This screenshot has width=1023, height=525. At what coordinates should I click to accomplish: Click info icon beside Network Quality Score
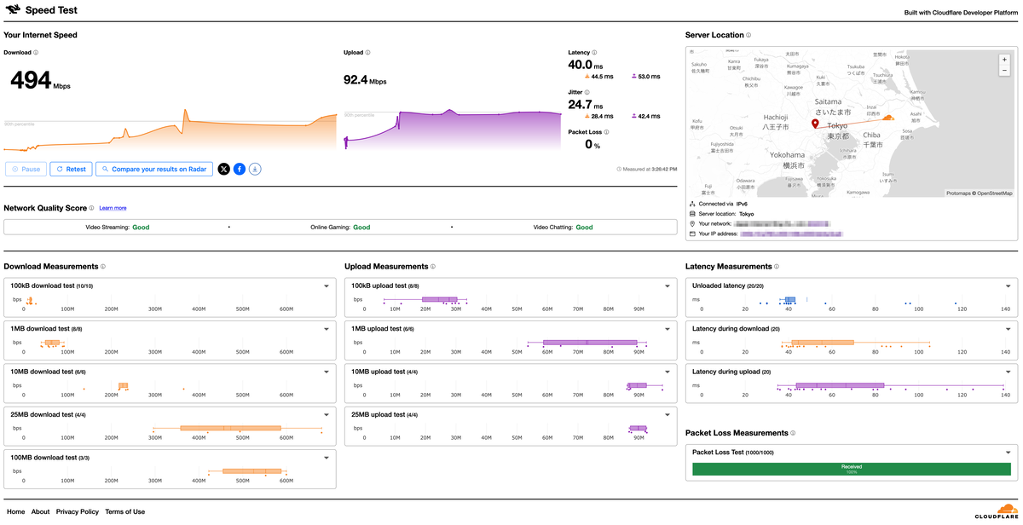(93, 208)
